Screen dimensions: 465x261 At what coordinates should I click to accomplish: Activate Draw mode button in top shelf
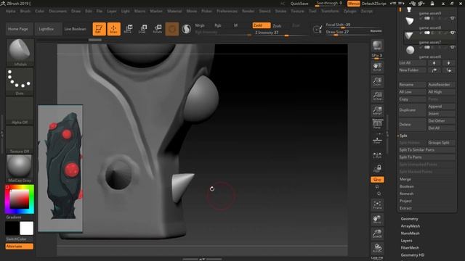point(113,29)
